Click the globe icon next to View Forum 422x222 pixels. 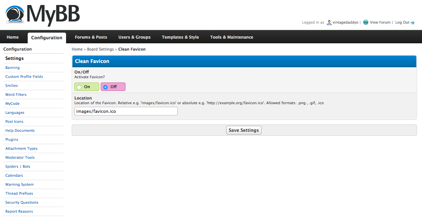366,23
